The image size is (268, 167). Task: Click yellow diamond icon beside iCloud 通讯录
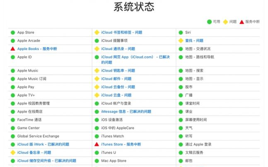click(x=97, y=49)
